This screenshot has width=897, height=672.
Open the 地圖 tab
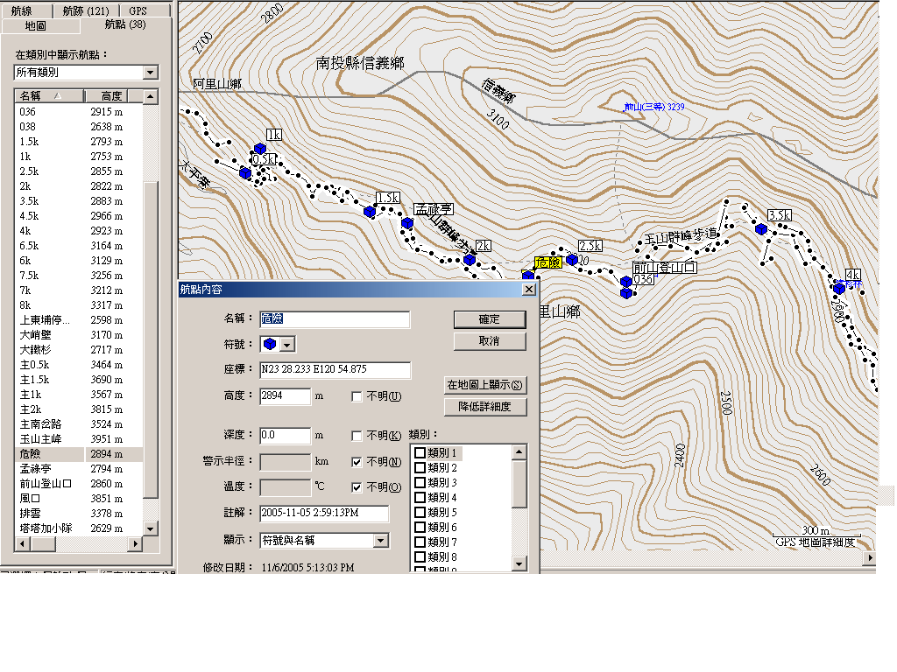[40, 25]
